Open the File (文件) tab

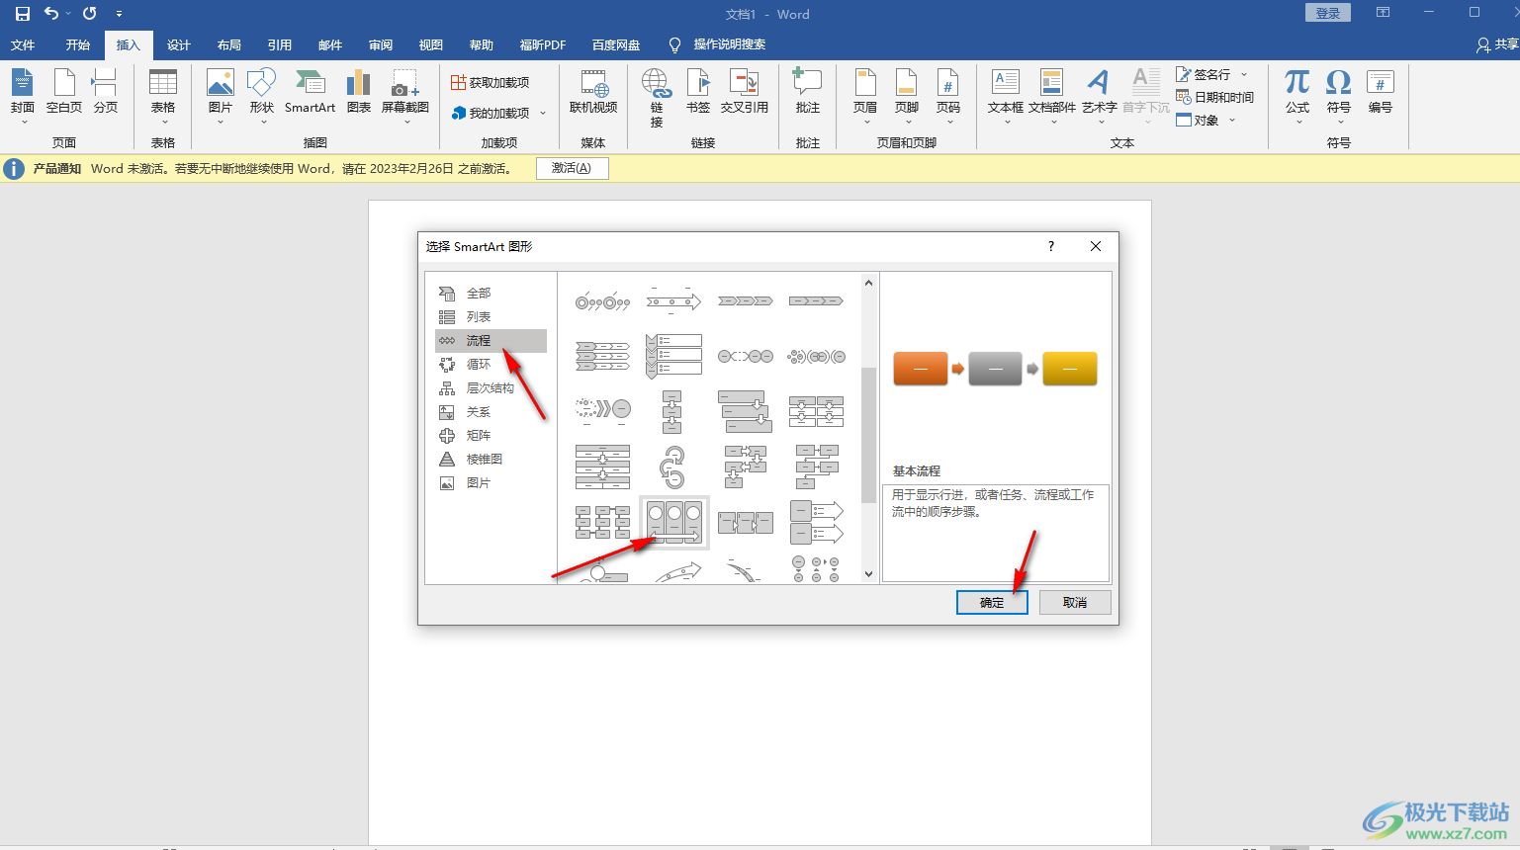[23, 44]
